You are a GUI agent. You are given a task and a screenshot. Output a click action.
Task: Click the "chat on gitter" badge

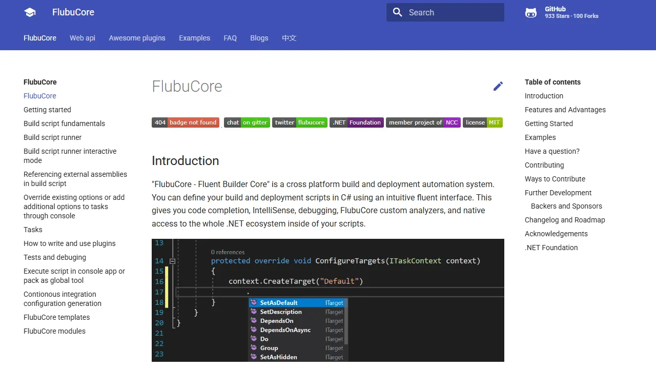pos(247,122)
